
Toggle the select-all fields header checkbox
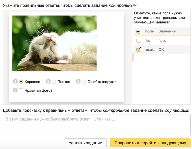[x=138, y=31]
